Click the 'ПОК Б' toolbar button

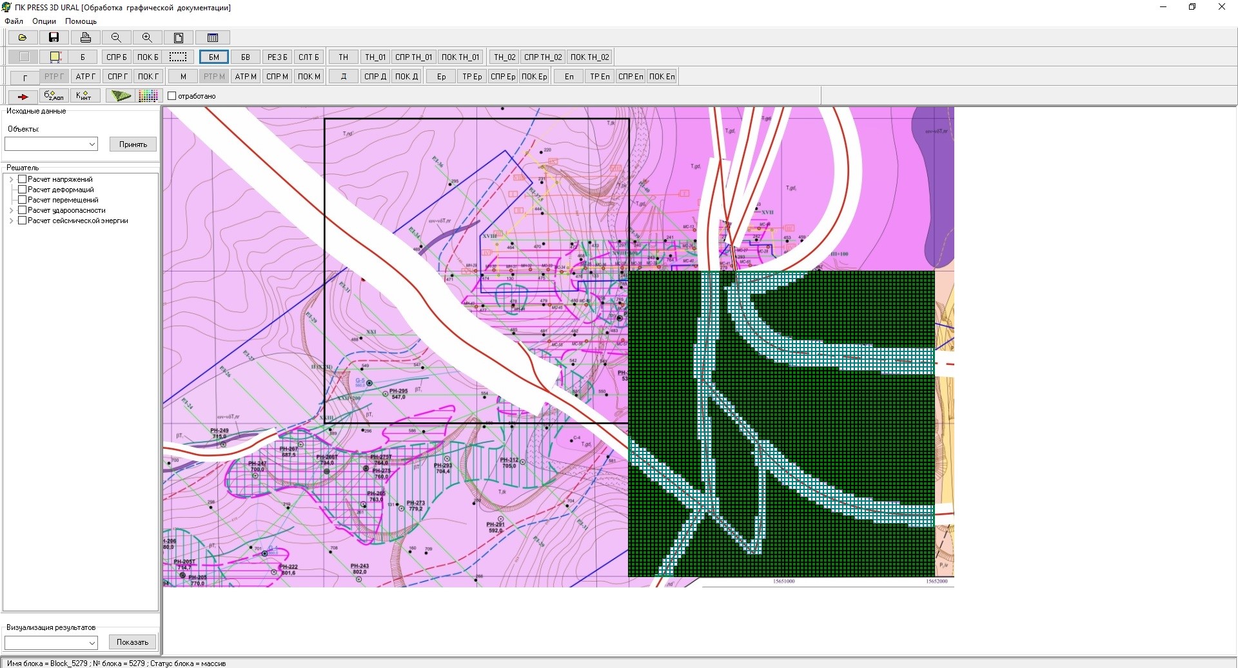point(148,57)
